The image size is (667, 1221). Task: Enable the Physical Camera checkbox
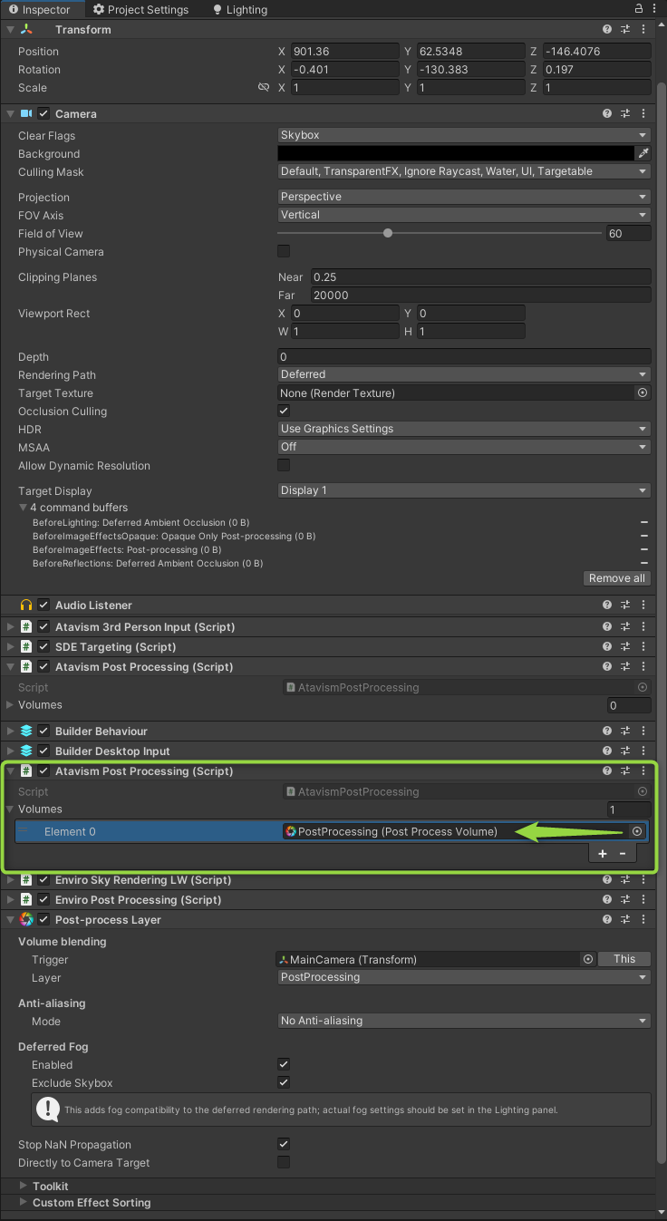click(x=284, y=251)
